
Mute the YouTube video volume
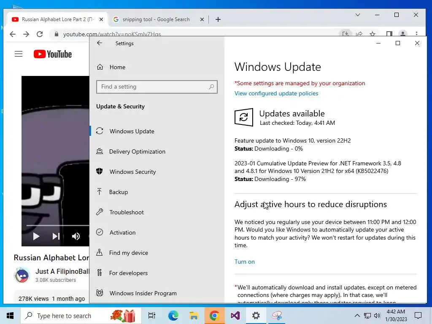(76, 236)
